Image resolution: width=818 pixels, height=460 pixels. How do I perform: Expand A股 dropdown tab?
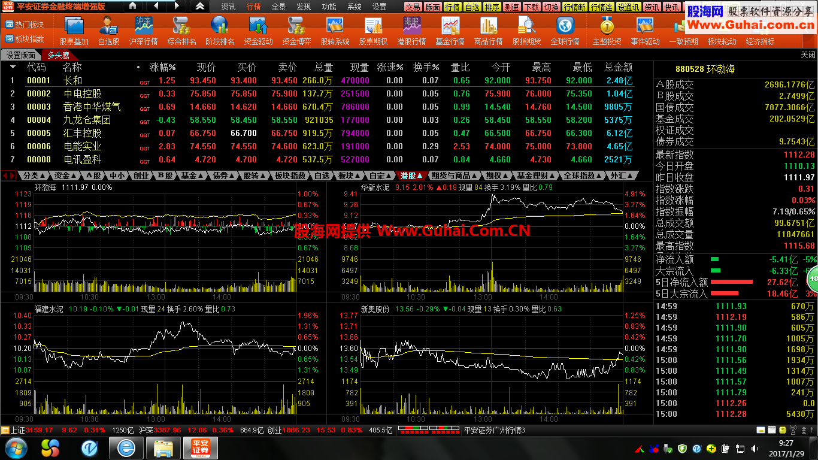point(93,175)
